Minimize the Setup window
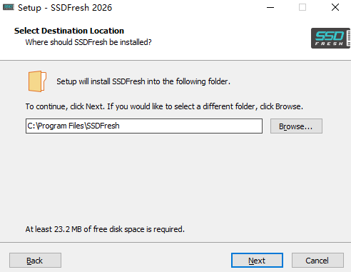Viewport: 351px width, 272px height. 270,7
